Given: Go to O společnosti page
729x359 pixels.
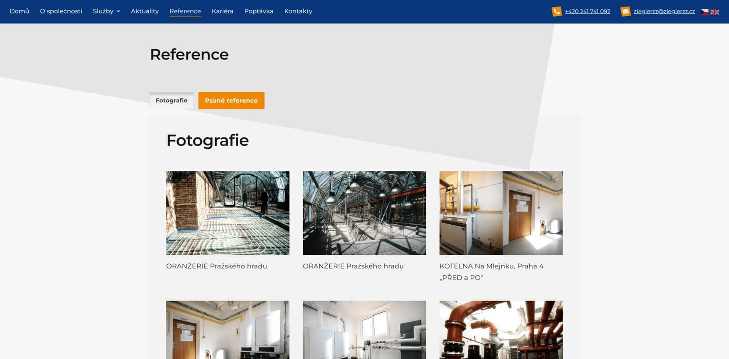Looking at the screenshot, I should click(61, 11).
